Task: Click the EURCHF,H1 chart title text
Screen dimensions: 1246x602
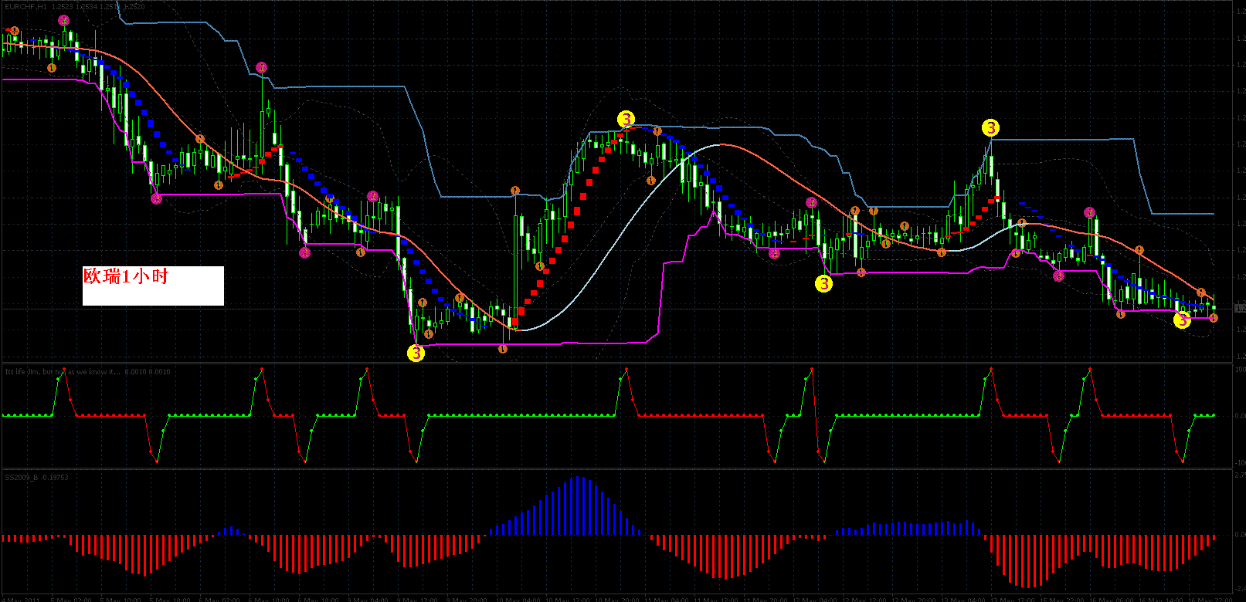Action: [28, 6]
